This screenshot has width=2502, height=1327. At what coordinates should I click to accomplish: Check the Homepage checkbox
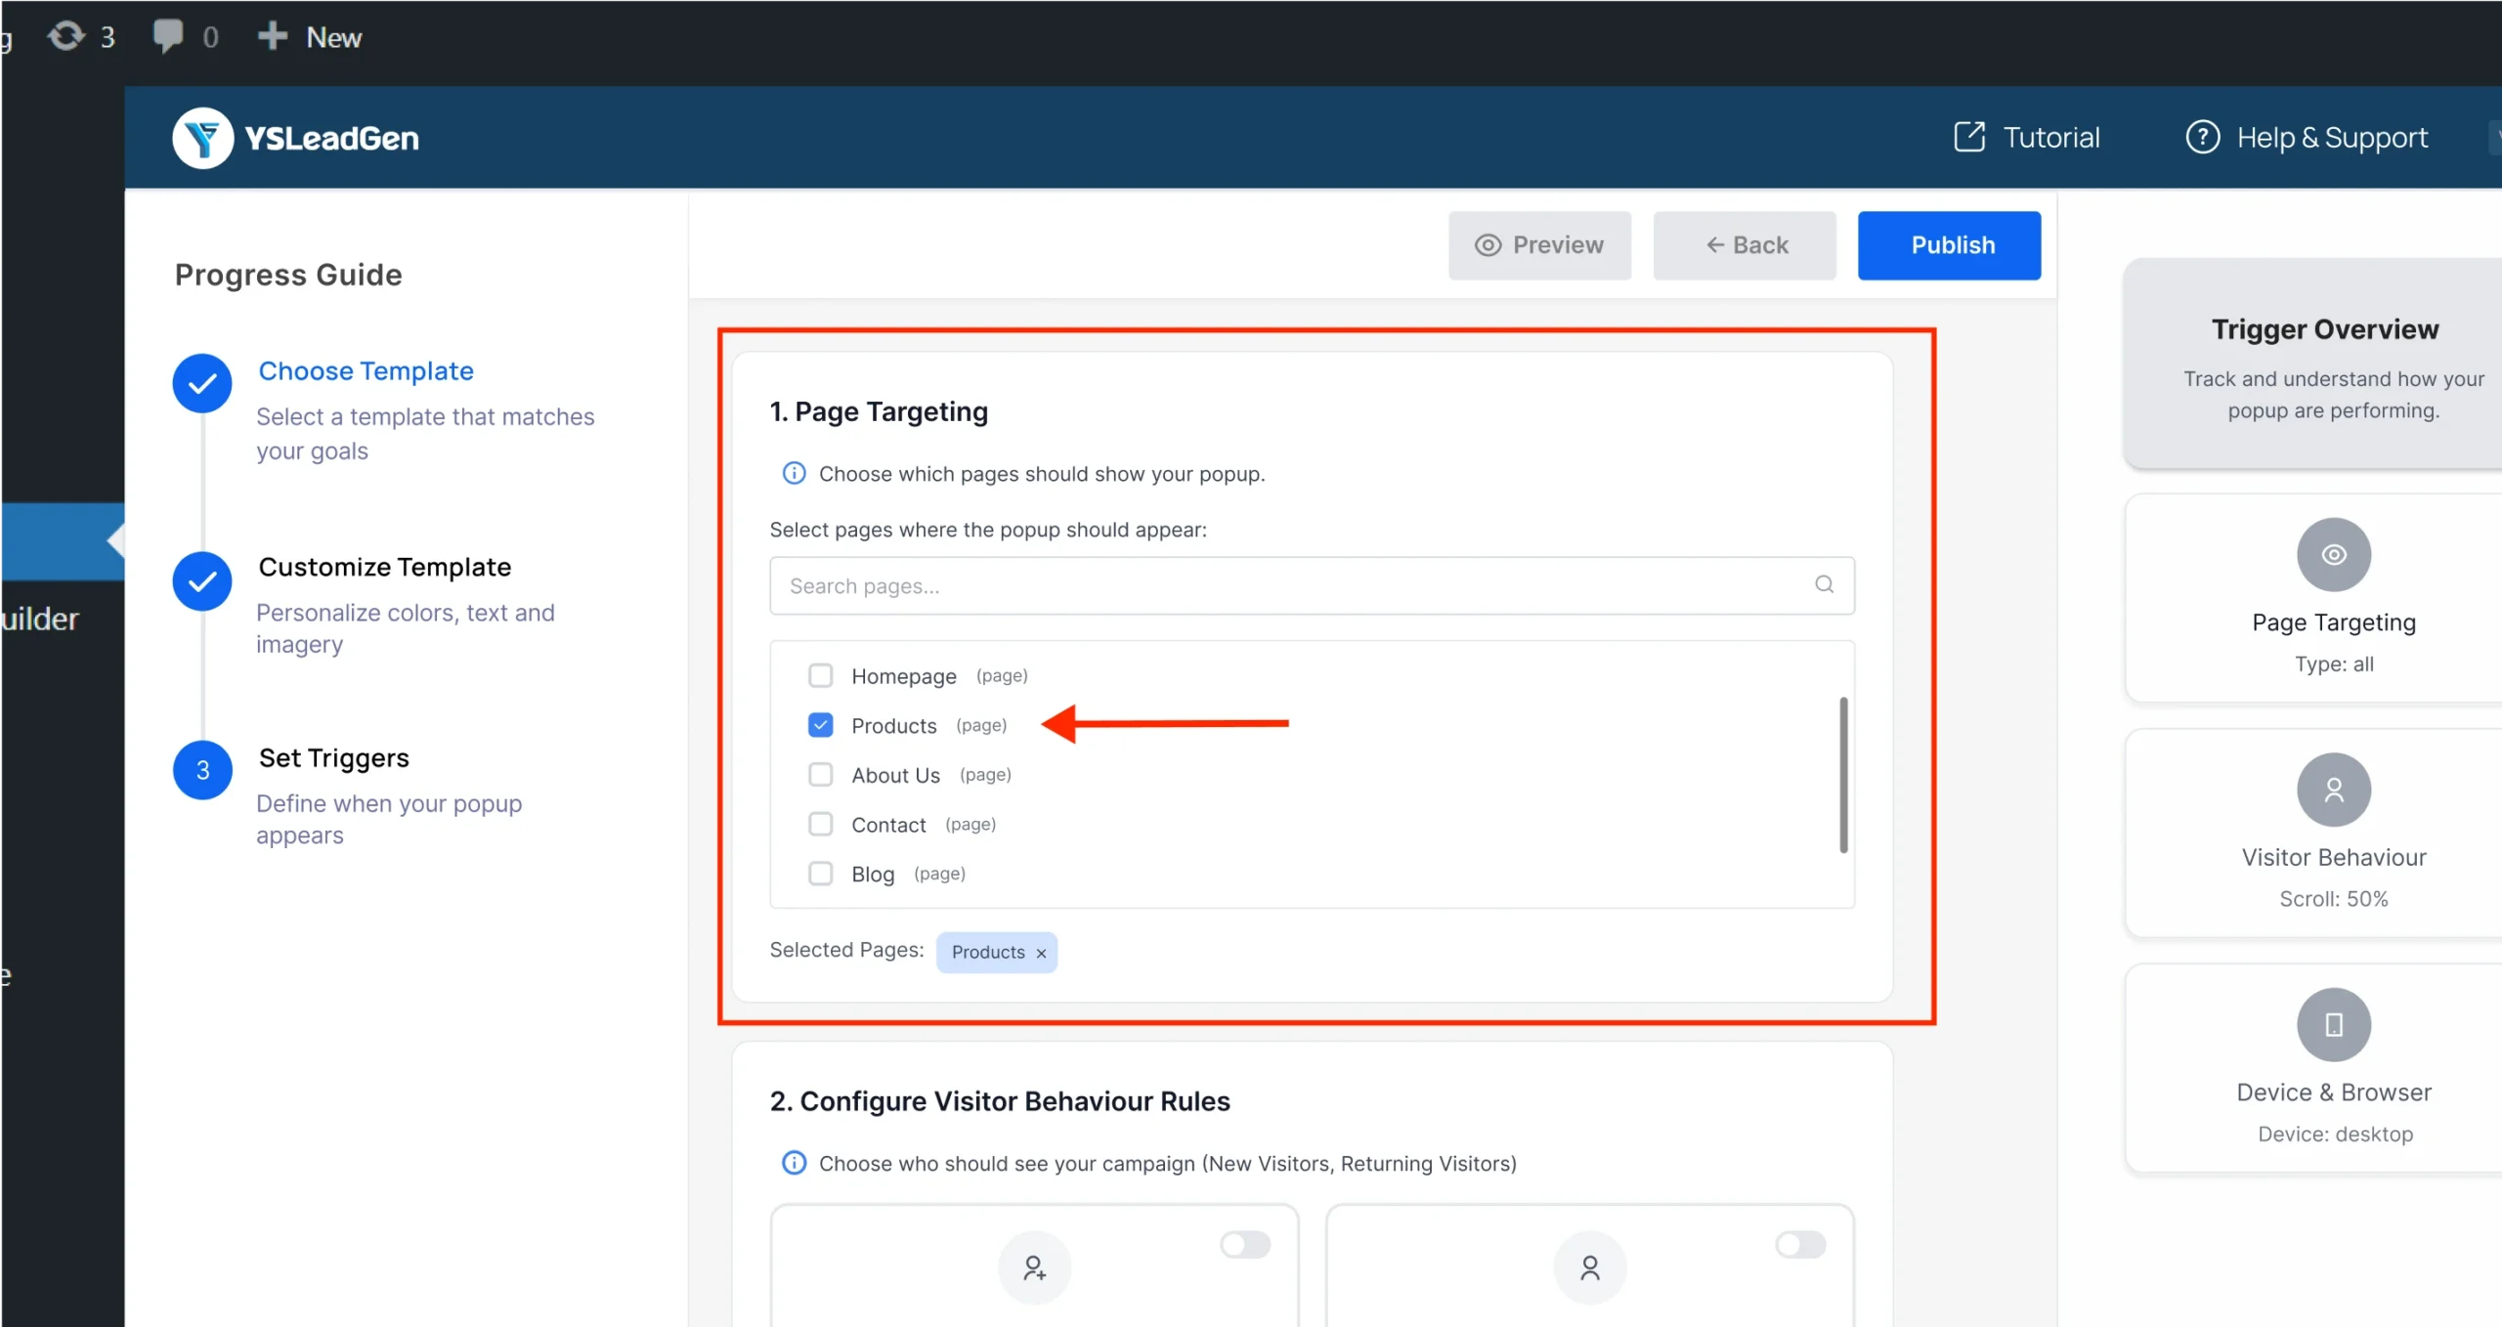pyautogui.click(x=820, y=675)
